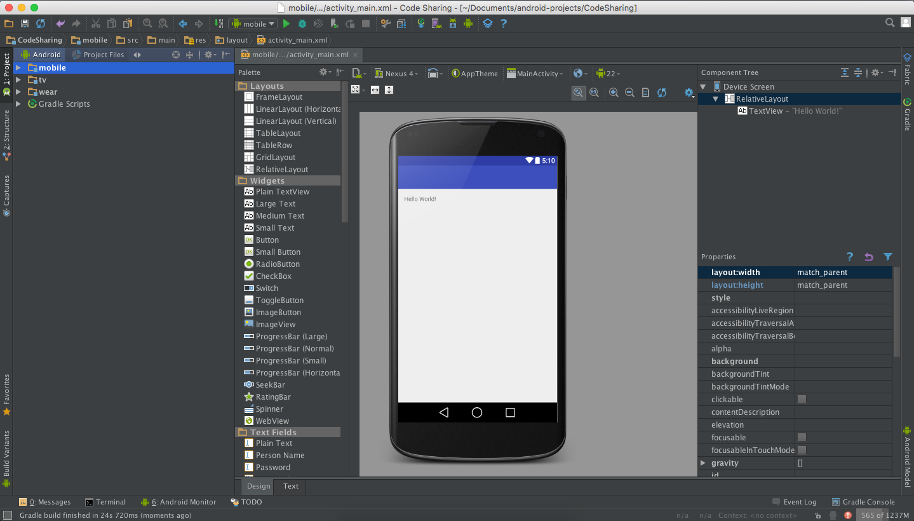
Task: Check the focusableInTouchMode checkbox
Action: 802,450
